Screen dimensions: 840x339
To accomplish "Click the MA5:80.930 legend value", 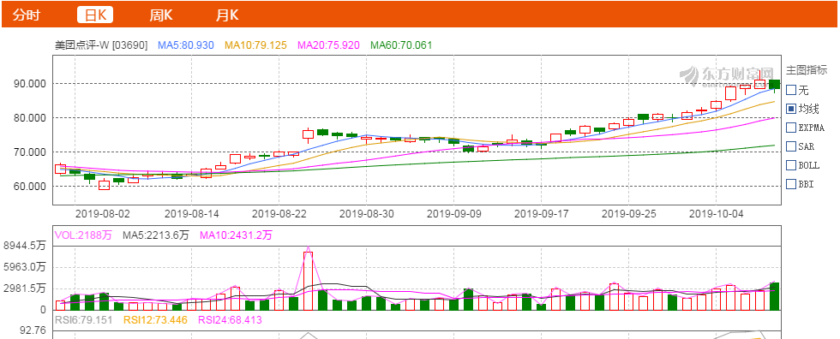I will (186, 45).
